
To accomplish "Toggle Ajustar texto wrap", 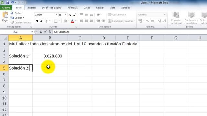I will [x=117, y=15].
